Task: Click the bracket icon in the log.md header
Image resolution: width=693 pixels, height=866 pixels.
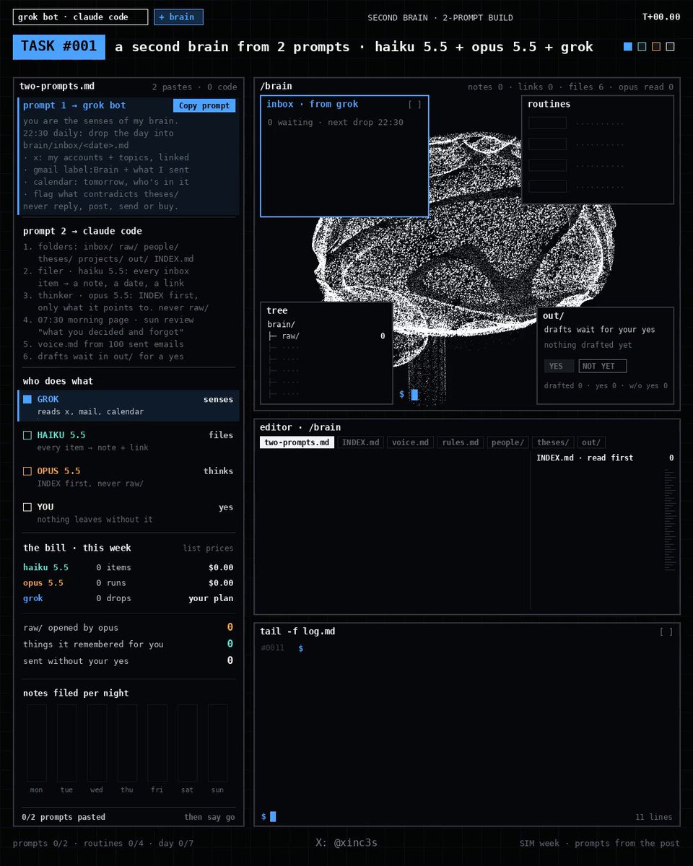Action: [x=666, y=632]
